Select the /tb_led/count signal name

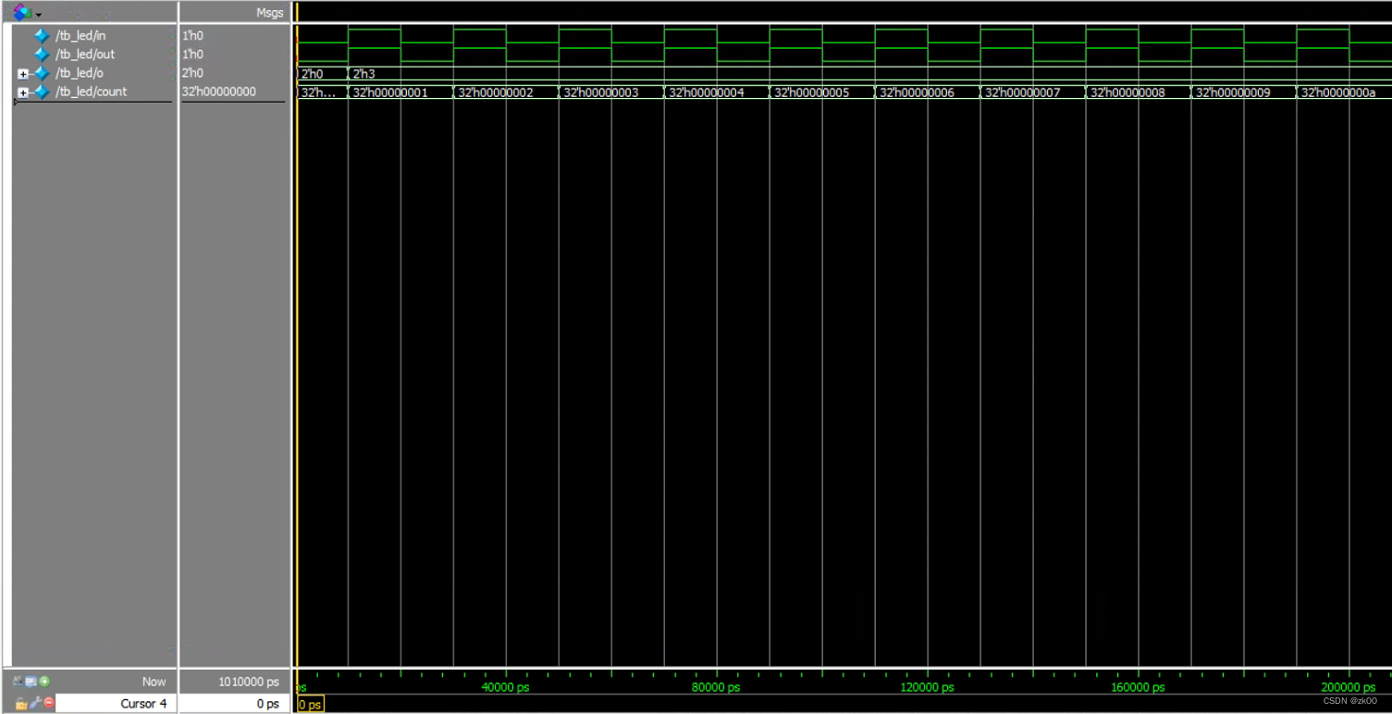pyautogui.click(x=91, y=92)
